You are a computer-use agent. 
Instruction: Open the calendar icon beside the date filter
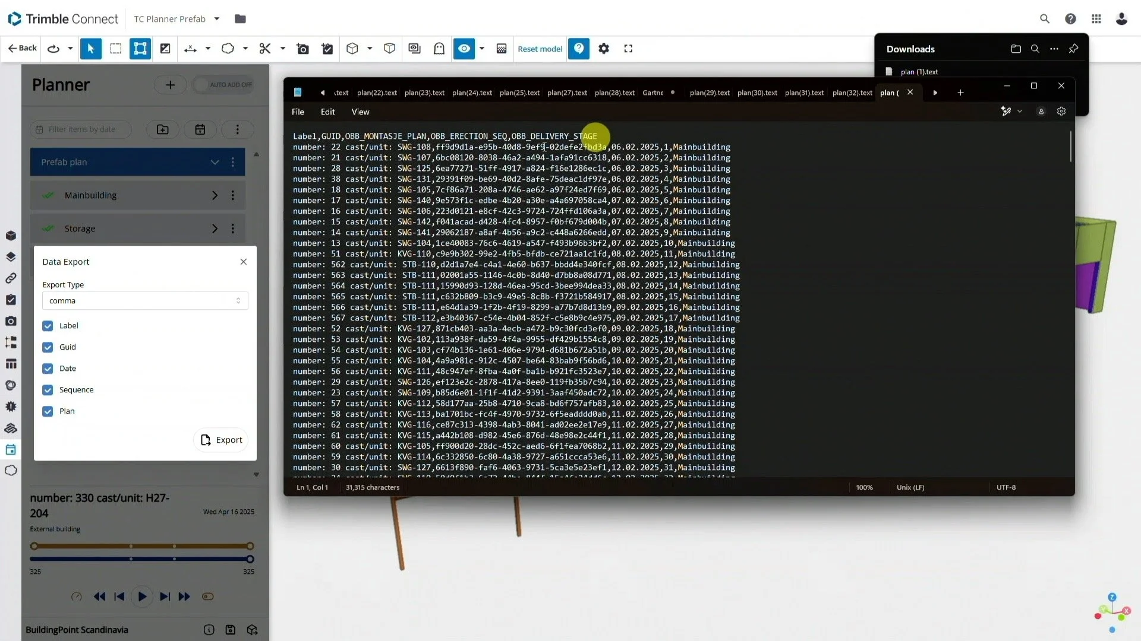[200, 129]
